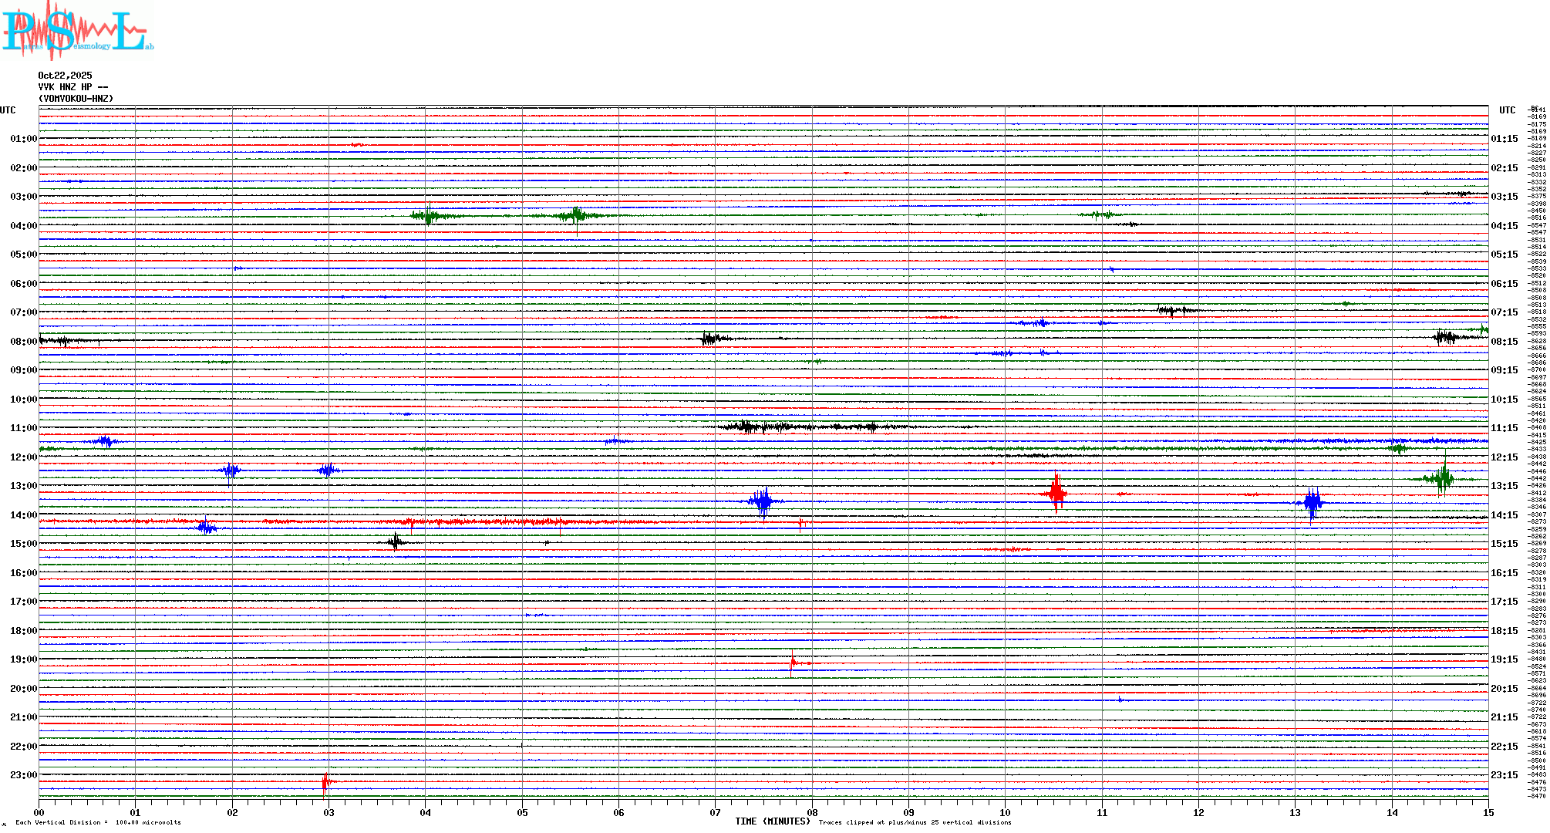Click the Each Vertical Division microvolts note
The width and height of the screenshot is (1550, 833).
click(98, 822)
